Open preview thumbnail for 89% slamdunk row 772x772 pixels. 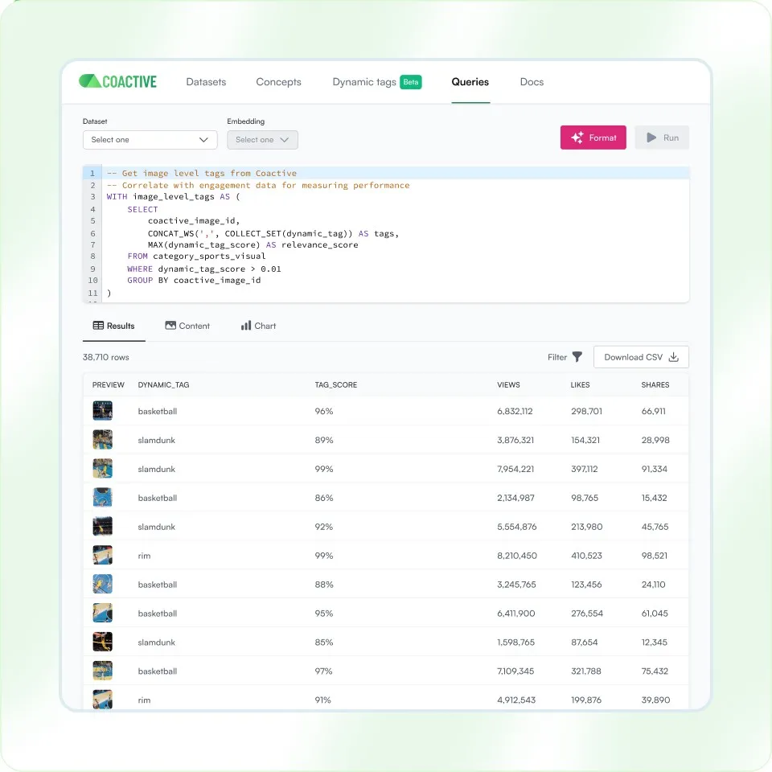102,440
